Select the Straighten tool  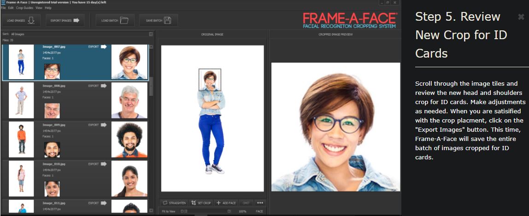[x=174, y=203]
